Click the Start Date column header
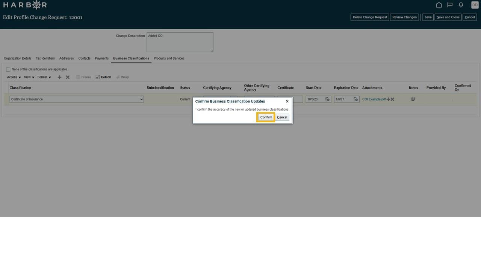The width and height of the screenshot is (481, 270). click(x=314, y=88)
